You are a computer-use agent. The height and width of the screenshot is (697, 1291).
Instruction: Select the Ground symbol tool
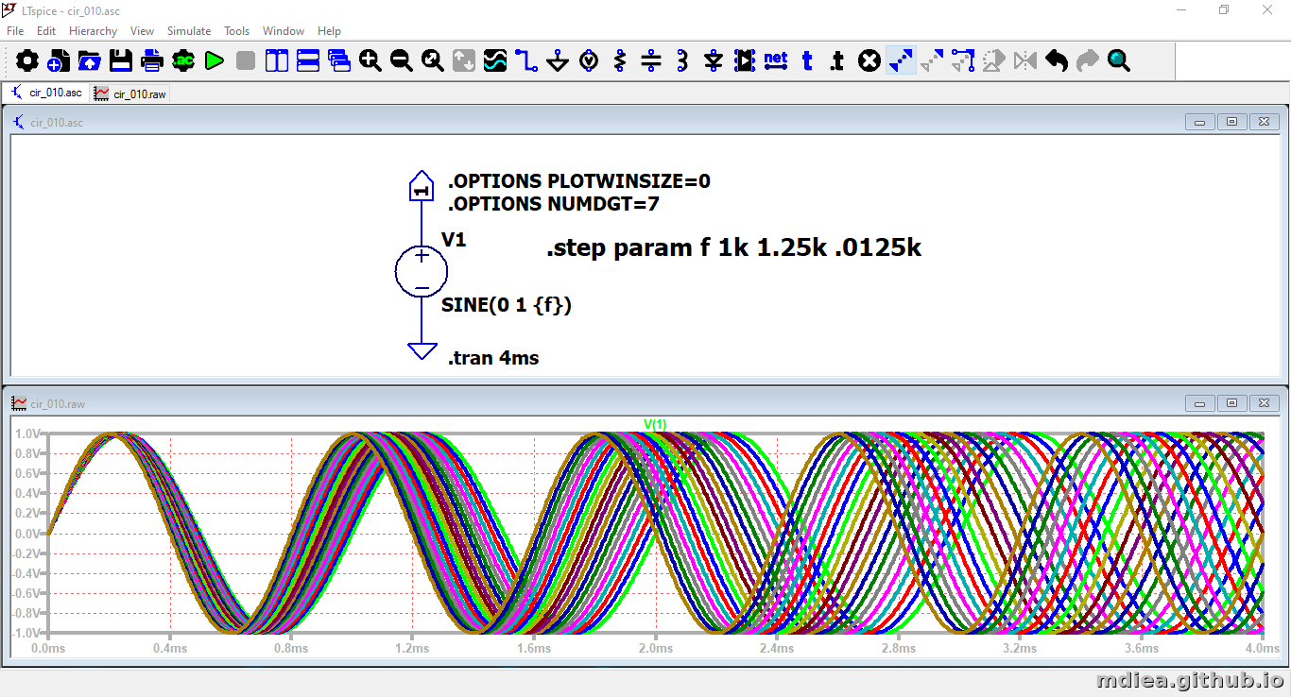(x=558, y=61)
